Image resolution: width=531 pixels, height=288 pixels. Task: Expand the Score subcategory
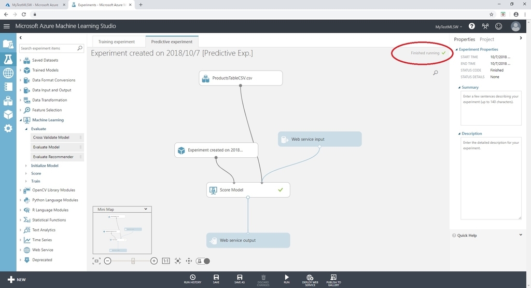[26, 173]
